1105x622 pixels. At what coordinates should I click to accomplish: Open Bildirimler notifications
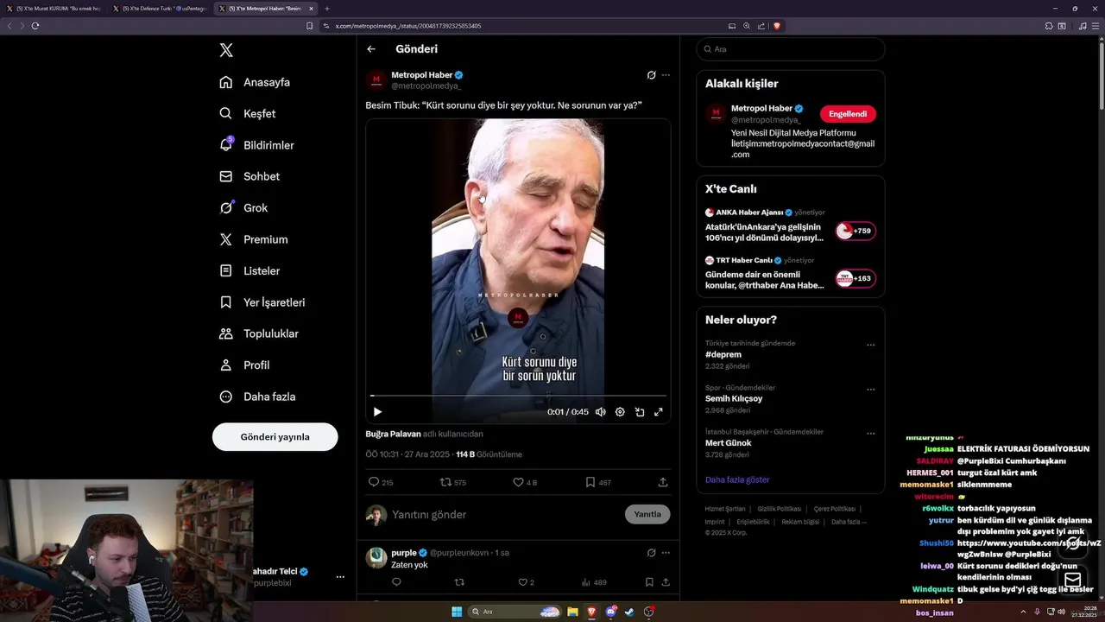[256, 145]
